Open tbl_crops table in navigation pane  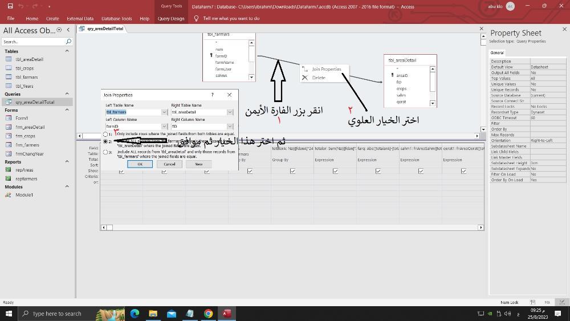25,68
